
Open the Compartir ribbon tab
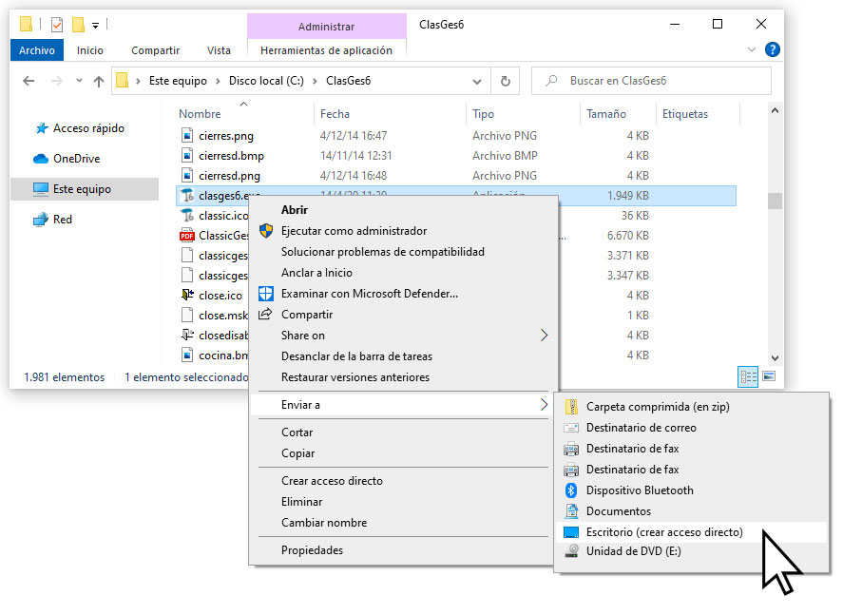click(x=155, y=50)
